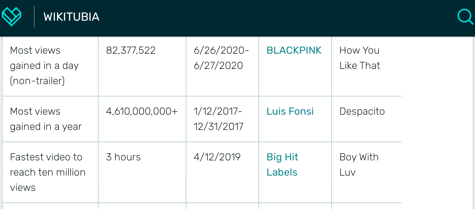Select the 4,610,000,000+ views figure
This screenshot has height=209, width=475.
[142, 111]
